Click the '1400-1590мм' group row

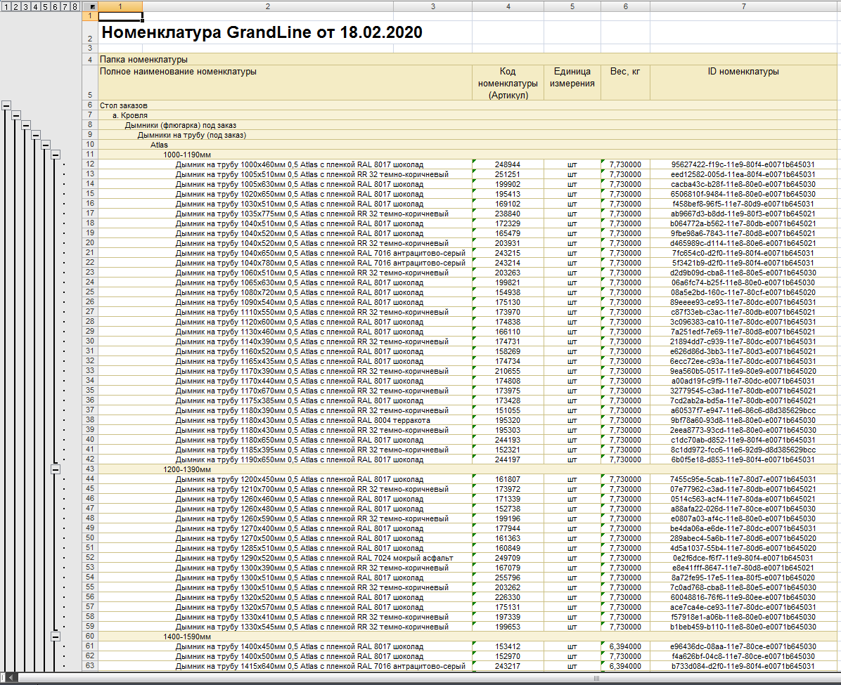coord(467,637)
